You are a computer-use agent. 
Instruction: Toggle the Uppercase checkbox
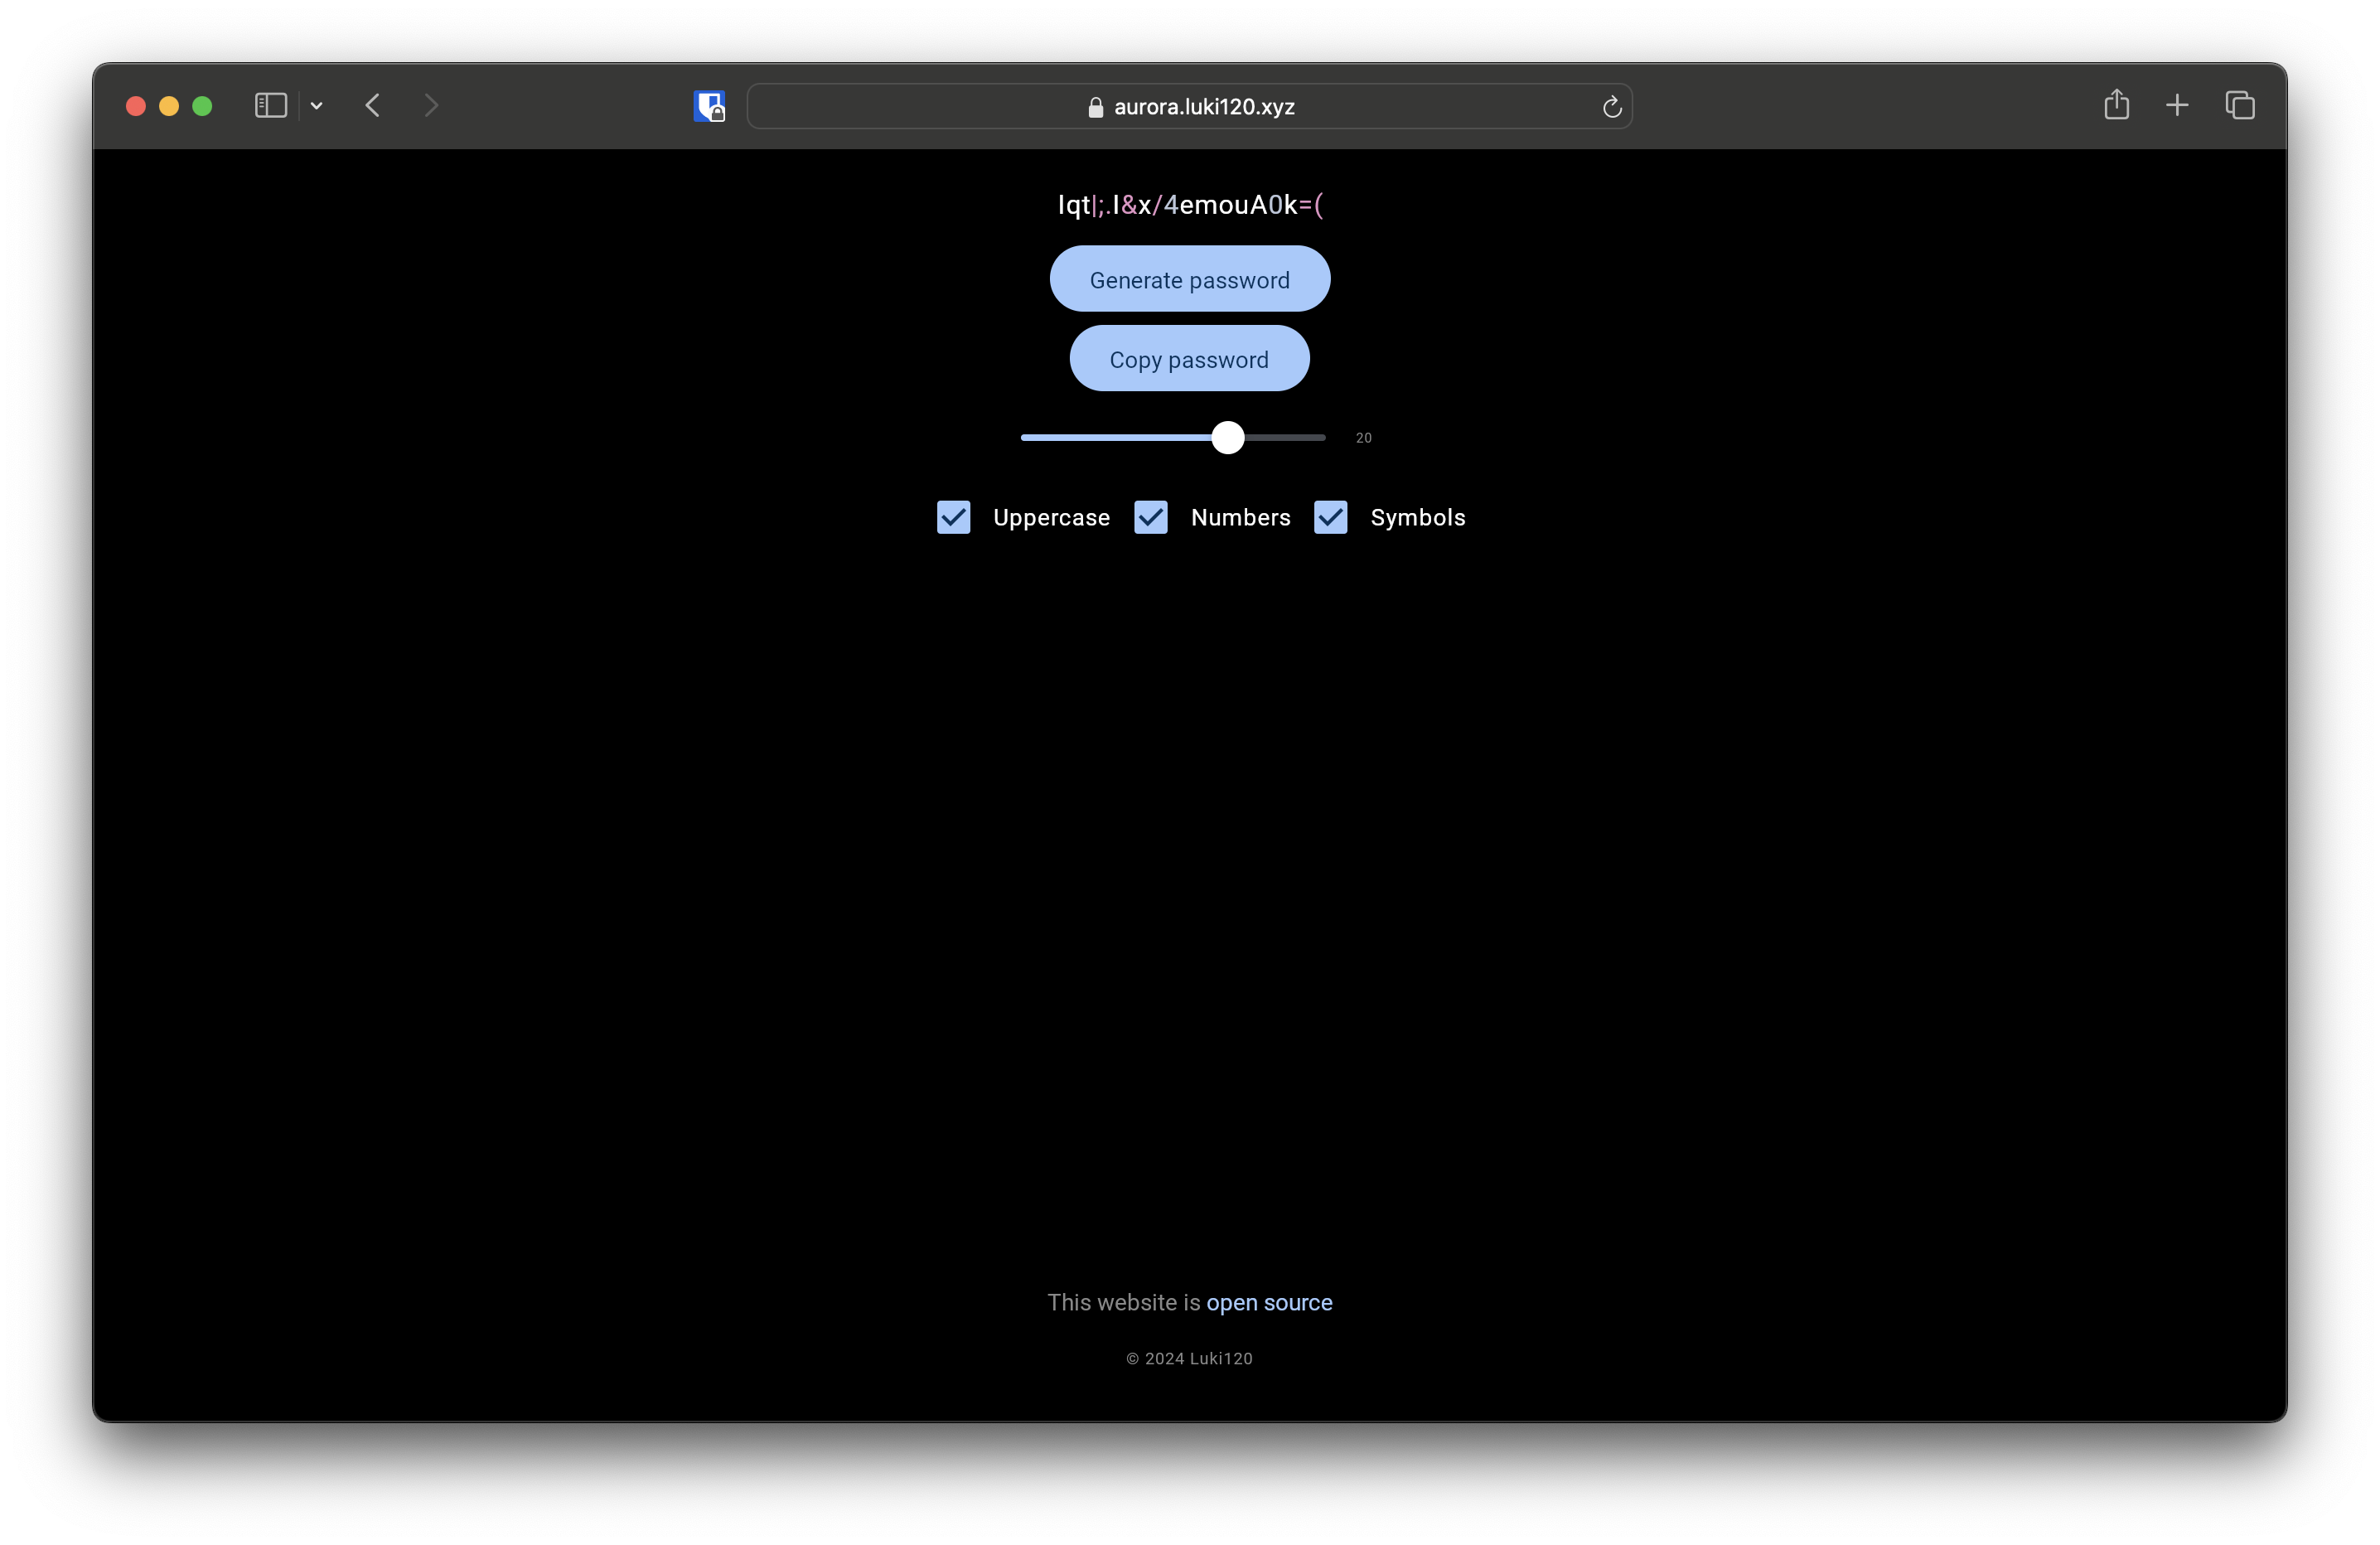tap(952, 517)
